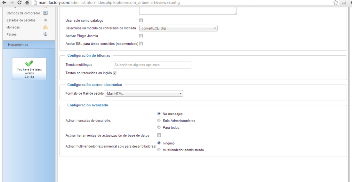Click the Tienda multilingue selection field

tap(152, 65)
